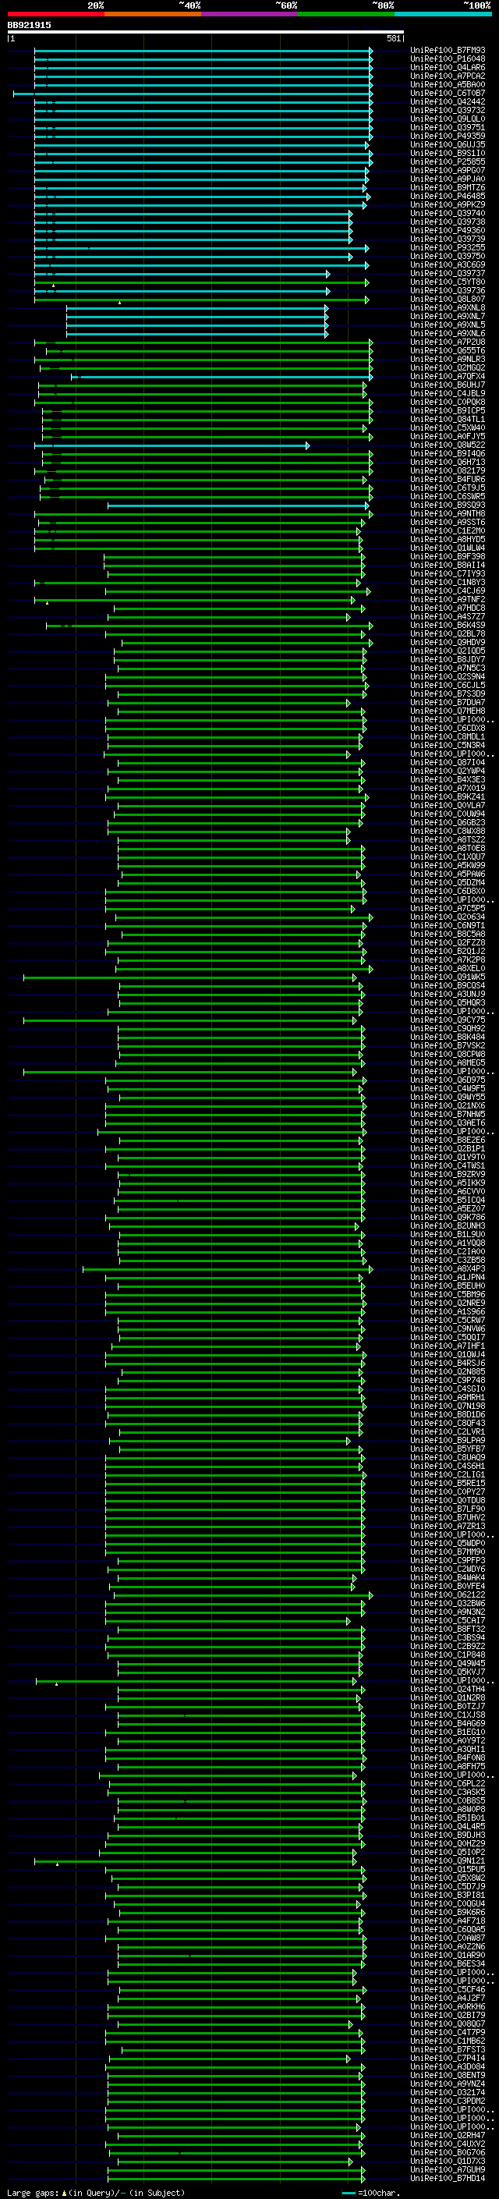This screenshot has width=499, height=2199.
Task: Click the green ~80% identity legend segment
Action: pos(346,14)
